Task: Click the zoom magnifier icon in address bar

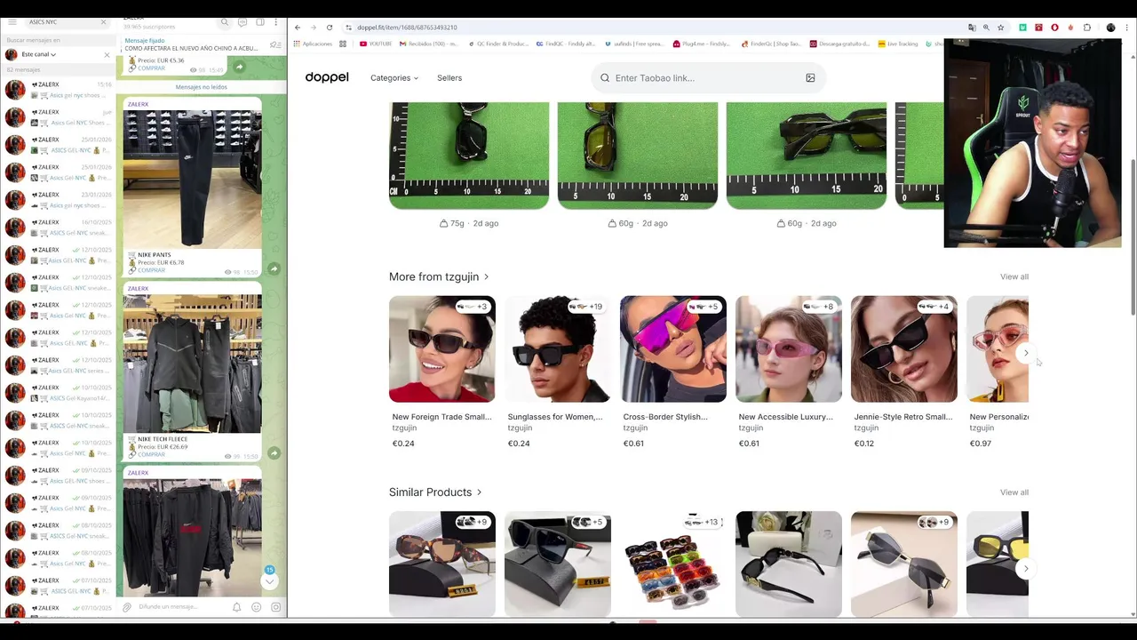Action: click(986, 28)
